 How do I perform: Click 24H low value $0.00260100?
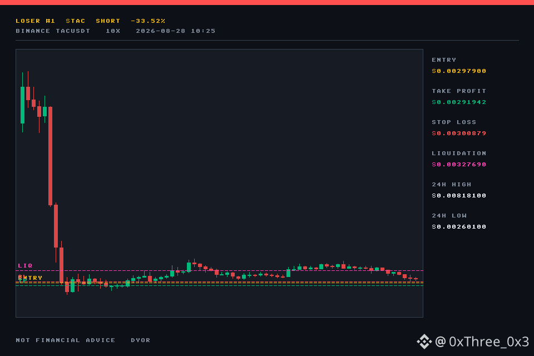[459, 227]
